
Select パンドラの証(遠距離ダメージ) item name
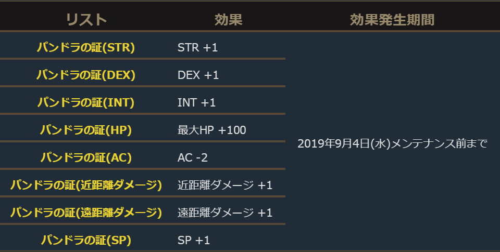pyautogui.click(x=86, y=213)
